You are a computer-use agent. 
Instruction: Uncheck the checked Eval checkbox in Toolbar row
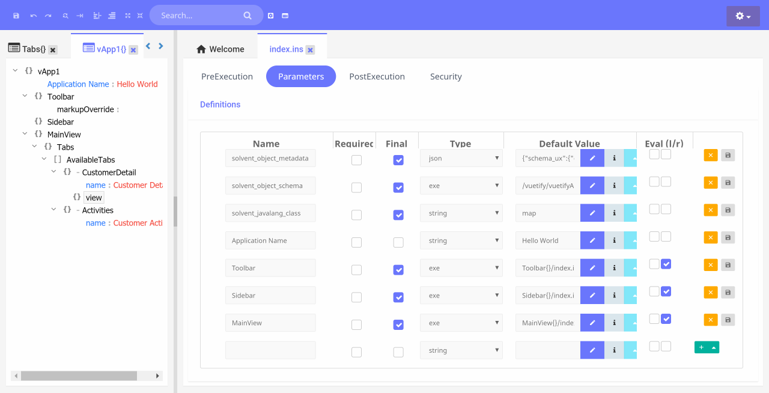pos(666,264)
